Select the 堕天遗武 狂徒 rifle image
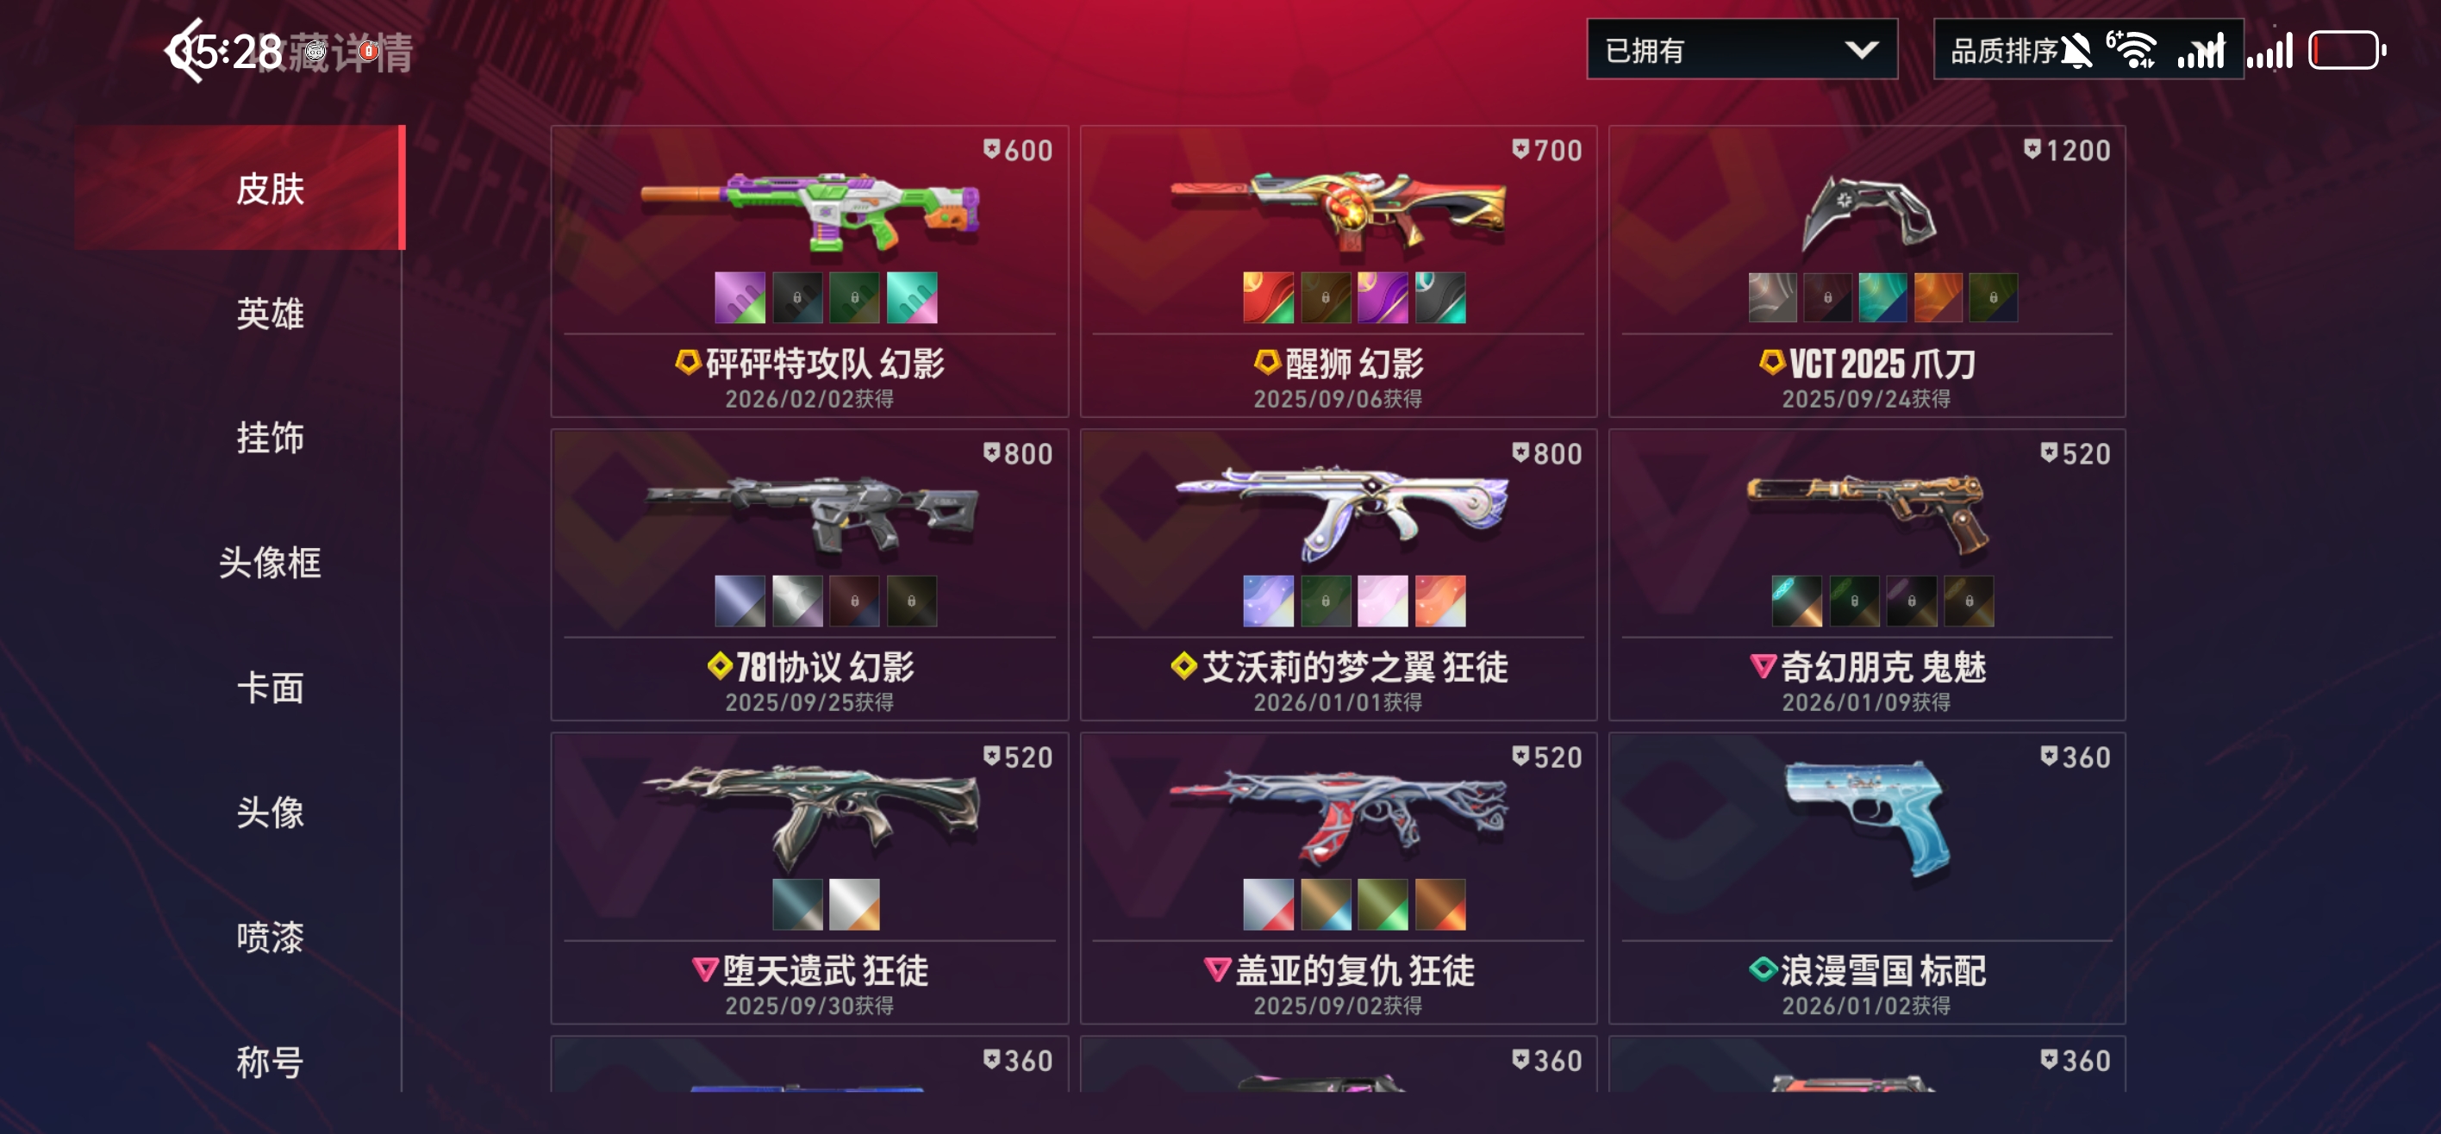Screen dimensions: 2441x1134 [x=810, y=817]
